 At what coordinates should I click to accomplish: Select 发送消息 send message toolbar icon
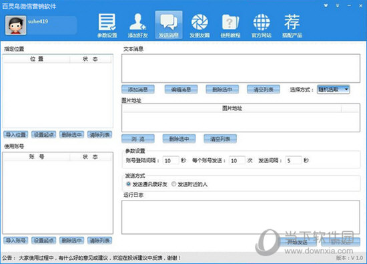pyautogui.click(x=169, y=25)
